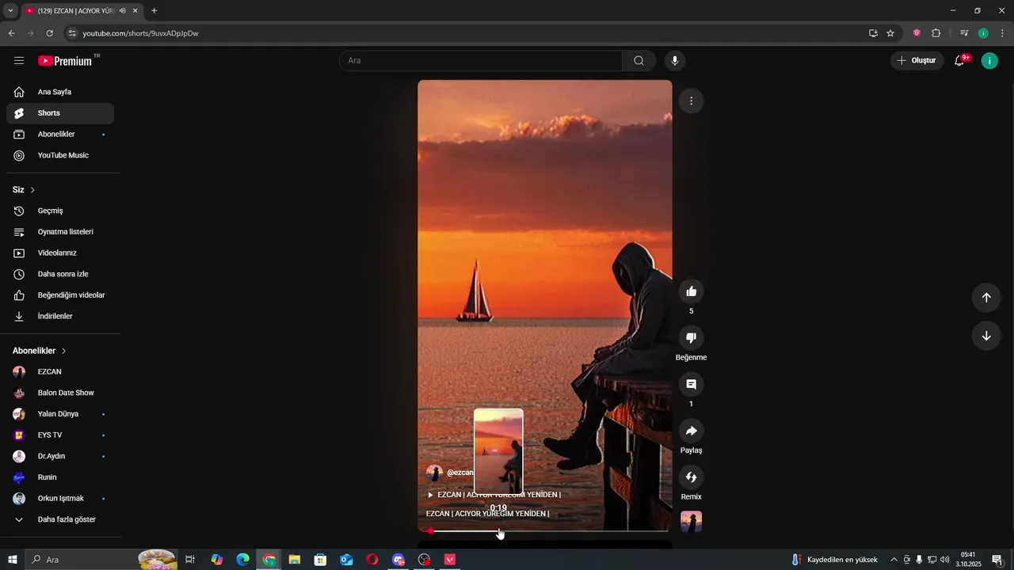Open the Short's three-dot options menu

(691, 101)
